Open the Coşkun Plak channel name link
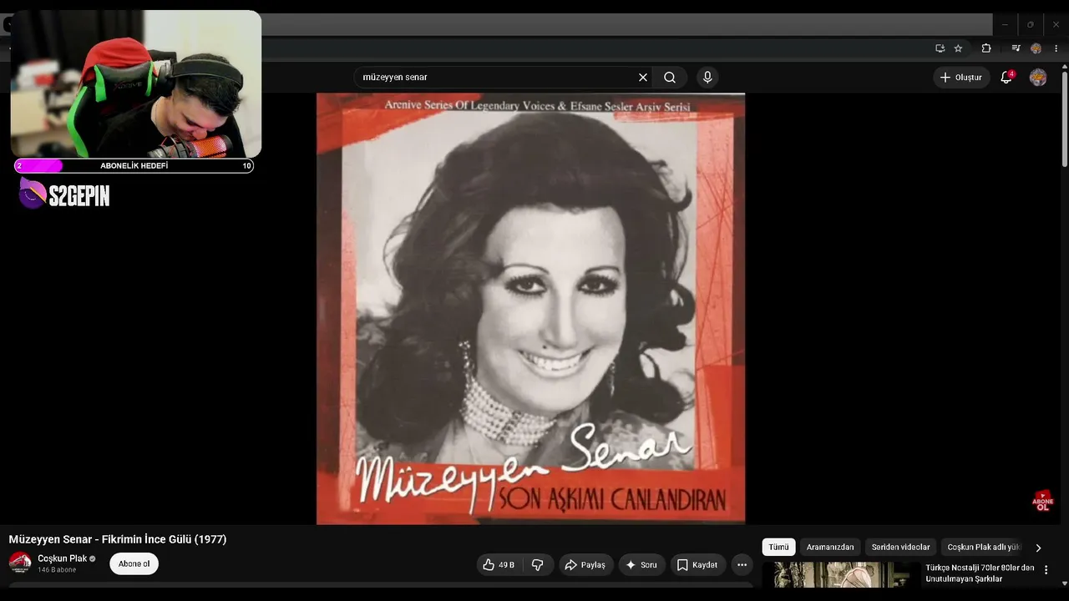 [x=63, y=558]
